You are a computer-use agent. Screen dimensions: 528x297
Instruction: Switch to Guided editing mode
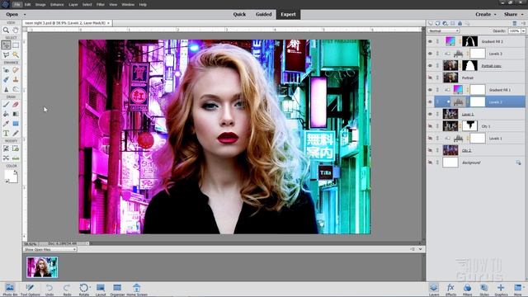tap(264, 15)
